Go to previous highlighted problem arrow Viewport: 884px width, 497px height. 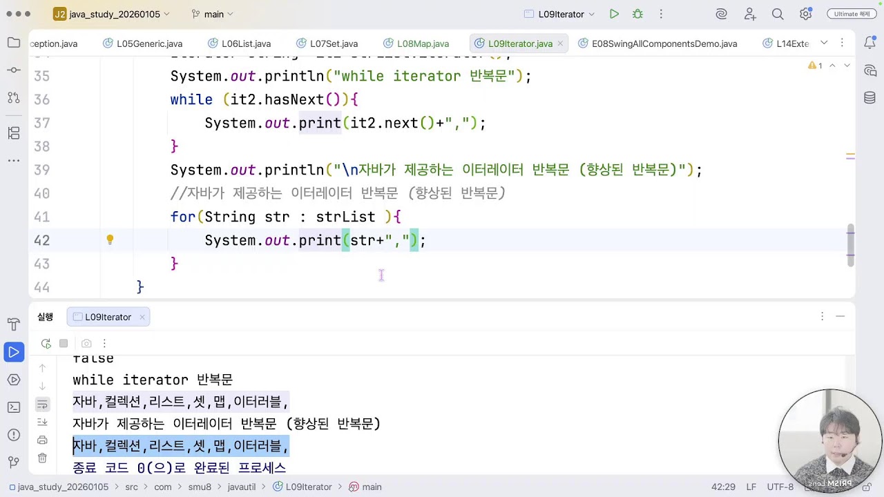[832, 66]
